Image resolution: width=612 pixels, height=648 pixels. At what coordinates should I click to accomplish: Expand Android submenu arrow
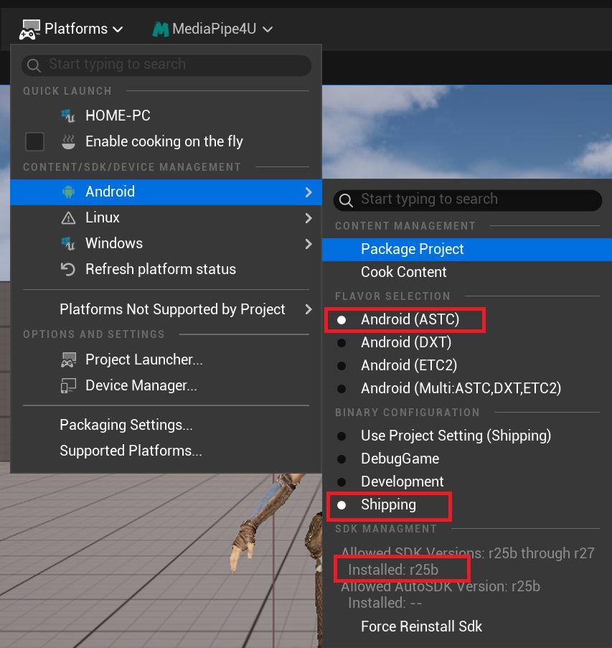click(309, 192)
